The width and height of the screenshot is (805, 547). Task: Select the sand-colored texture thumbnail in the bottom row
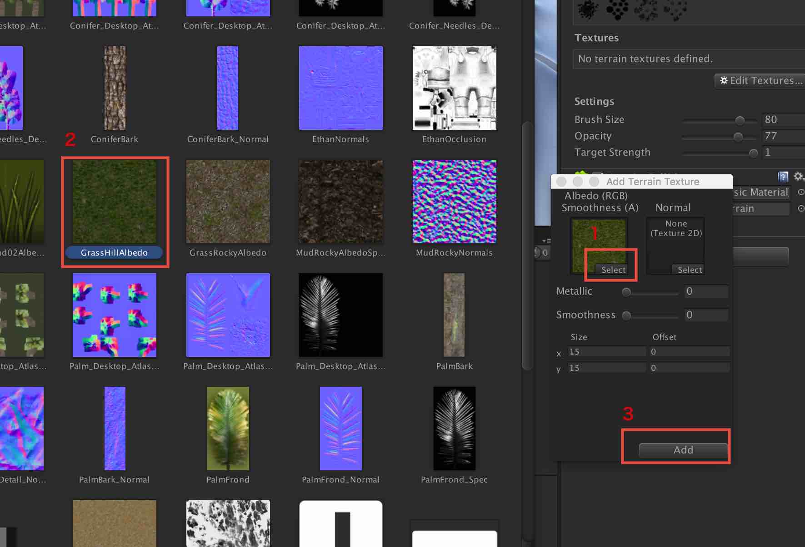tap(115, 523)
